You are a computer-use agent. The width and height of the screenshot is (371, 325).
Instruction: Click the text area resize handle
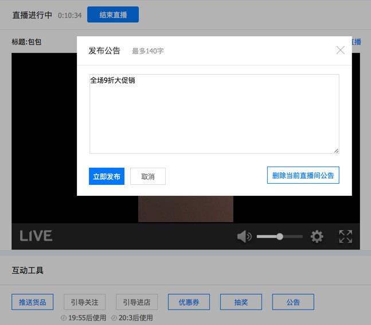336,151
